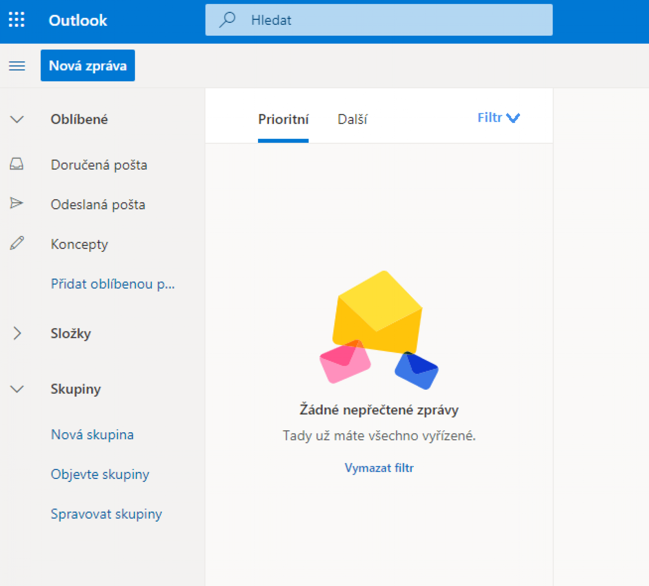649x586 pixels.
Task: Click the Nová zpráva button
Action: click(88, 65)
